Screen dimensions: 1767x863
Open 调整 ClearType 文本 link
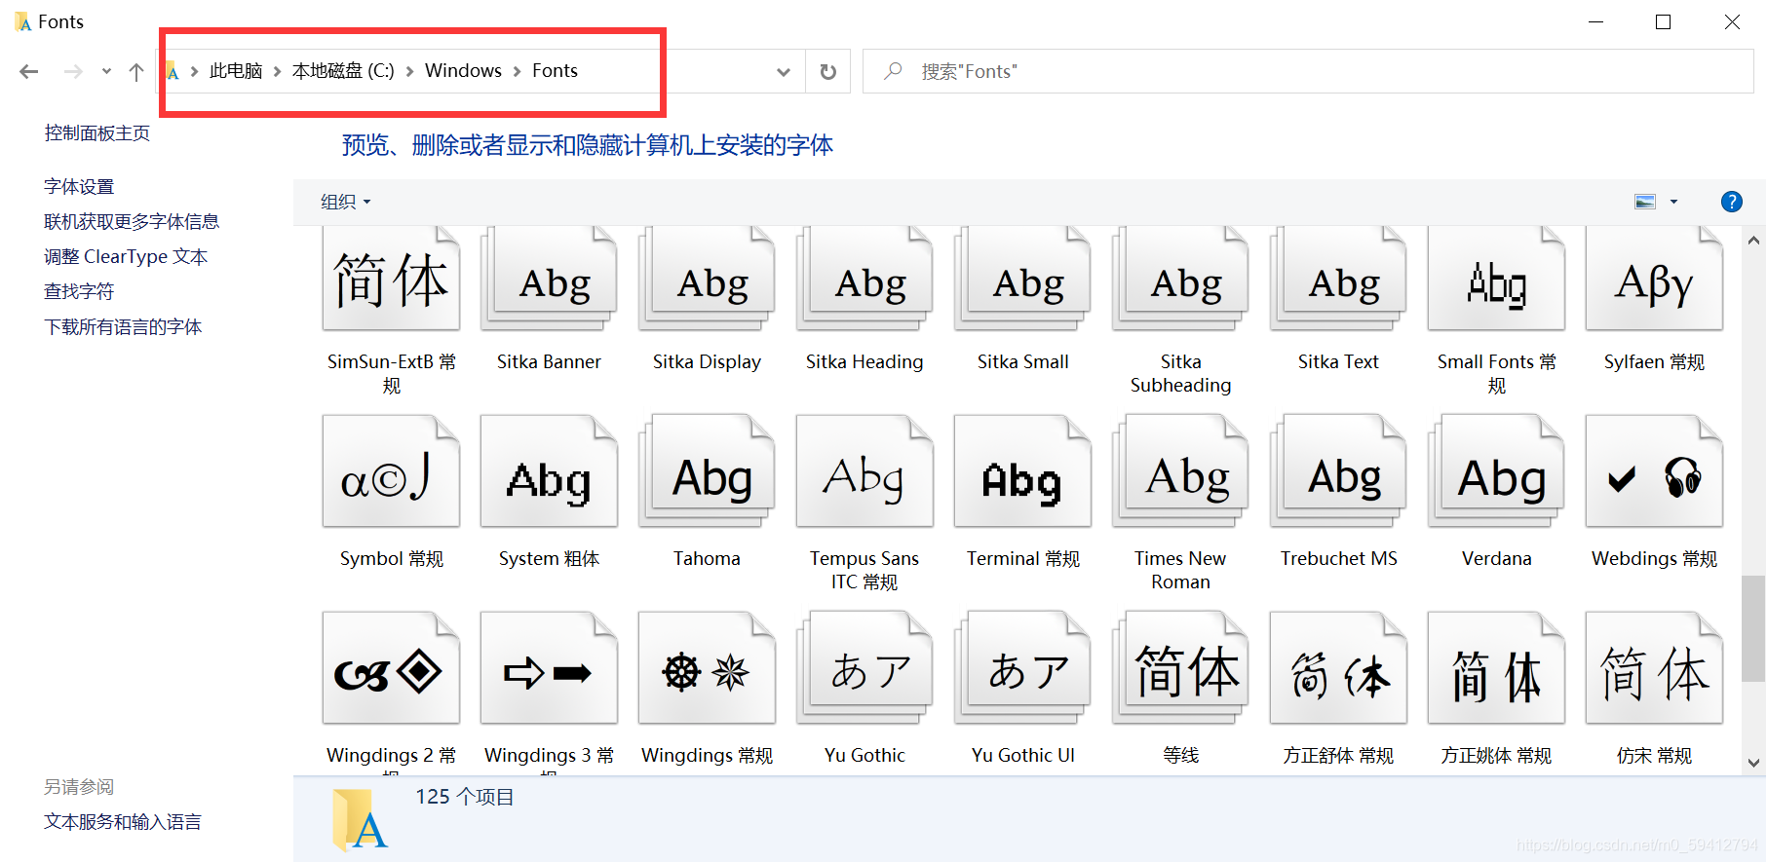click(126, 256)
